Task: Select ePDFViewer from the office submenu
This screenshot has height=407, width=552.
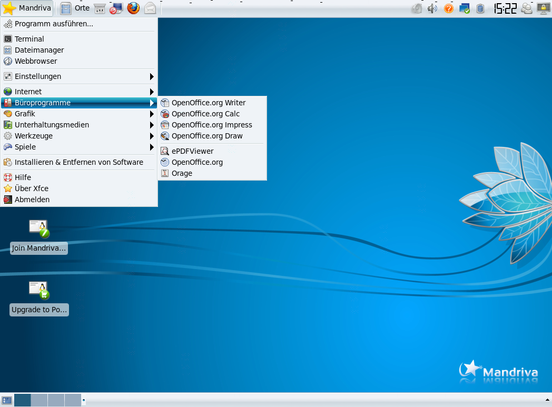Action: coord(192,151)
